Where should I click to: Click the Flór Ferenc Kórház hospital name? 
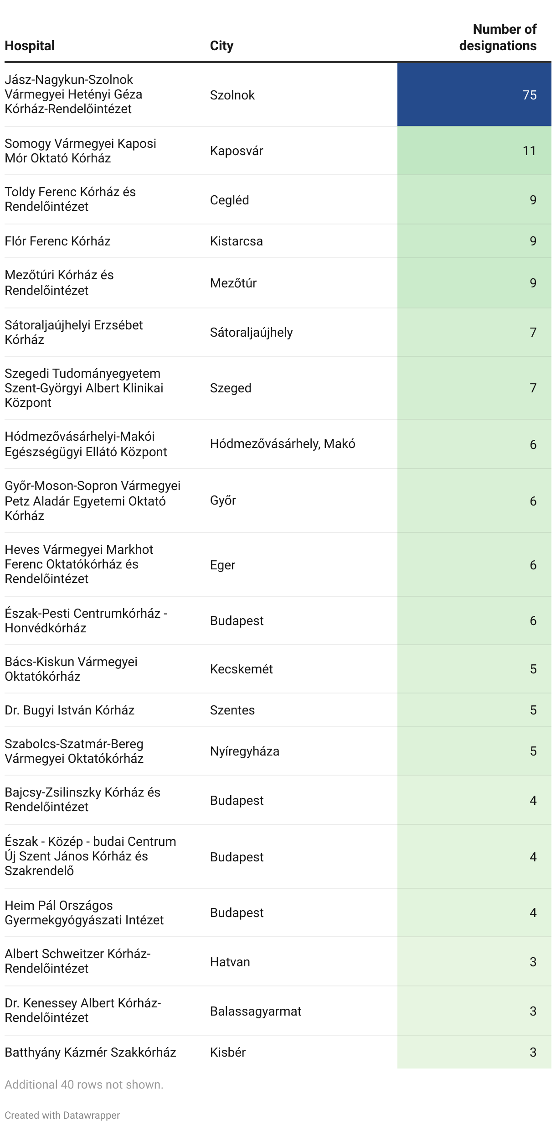coord(57,241)
